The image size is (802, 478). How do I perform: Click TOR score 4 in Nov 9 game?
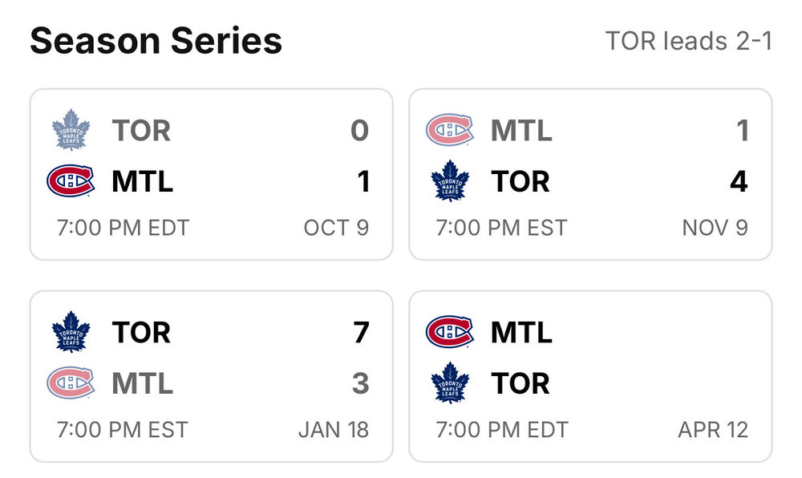click(739, 181)
